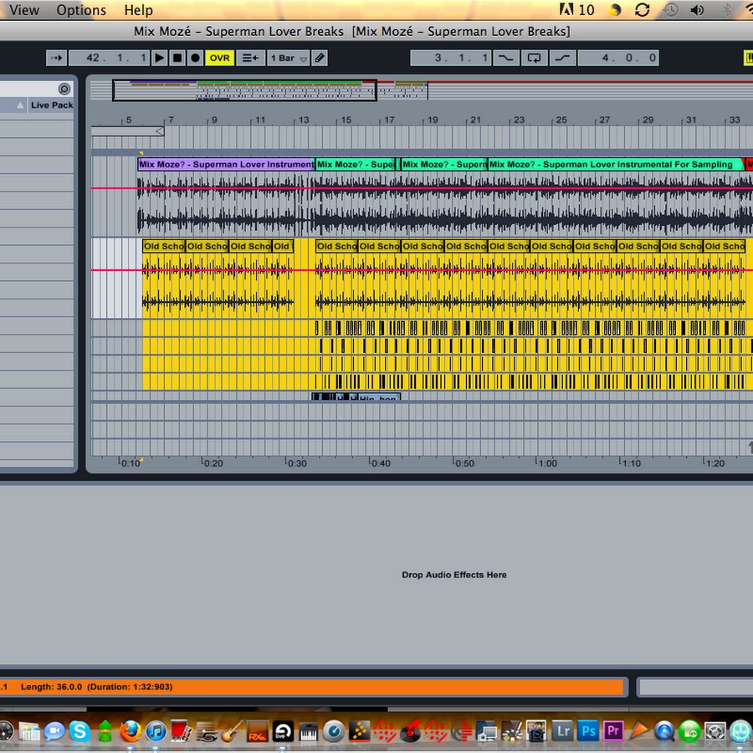Open iTunes from the dock

(x=156, y=731)
